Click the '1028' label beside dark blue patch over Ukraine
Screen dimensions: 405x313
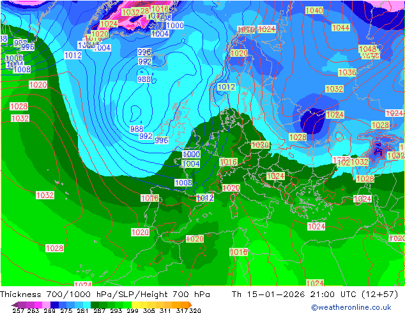(x=298, y=137)
